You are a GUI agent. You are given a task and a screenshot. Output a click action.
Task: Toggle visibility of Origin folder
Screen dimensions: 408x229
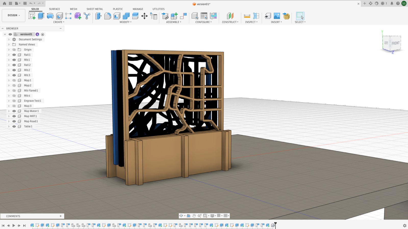pos(14,50)
